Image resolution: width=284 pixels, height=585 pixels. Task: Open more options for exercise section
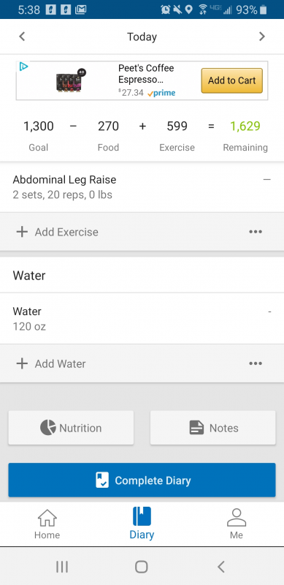coord(256,232)
